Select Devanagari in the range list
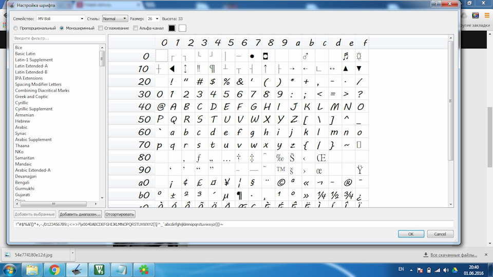493x277 pixels. (x=26, y=176)
